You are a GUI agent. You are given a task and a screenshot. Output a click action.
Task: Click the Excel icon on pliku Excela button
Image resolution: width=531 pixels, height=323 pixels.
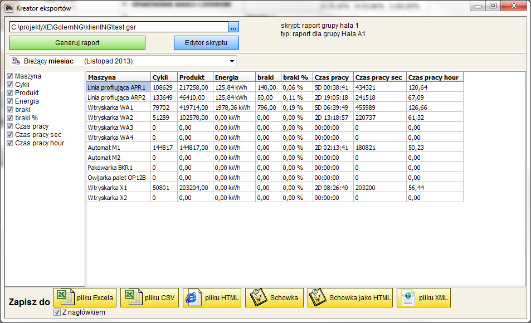tap(65, 297)
